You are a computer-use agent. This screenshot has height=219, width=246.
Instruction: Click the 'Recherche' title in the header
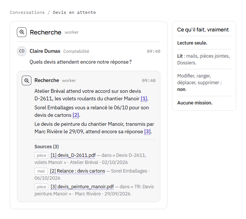point(46,32)
